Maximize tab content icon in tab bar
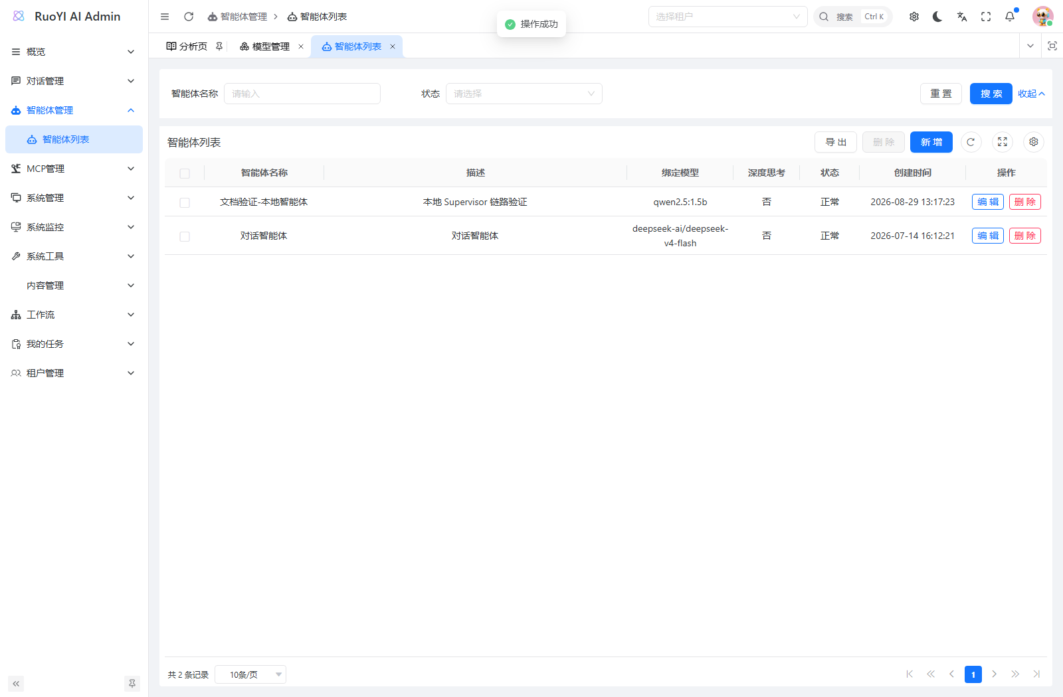 click(1052, 46)
